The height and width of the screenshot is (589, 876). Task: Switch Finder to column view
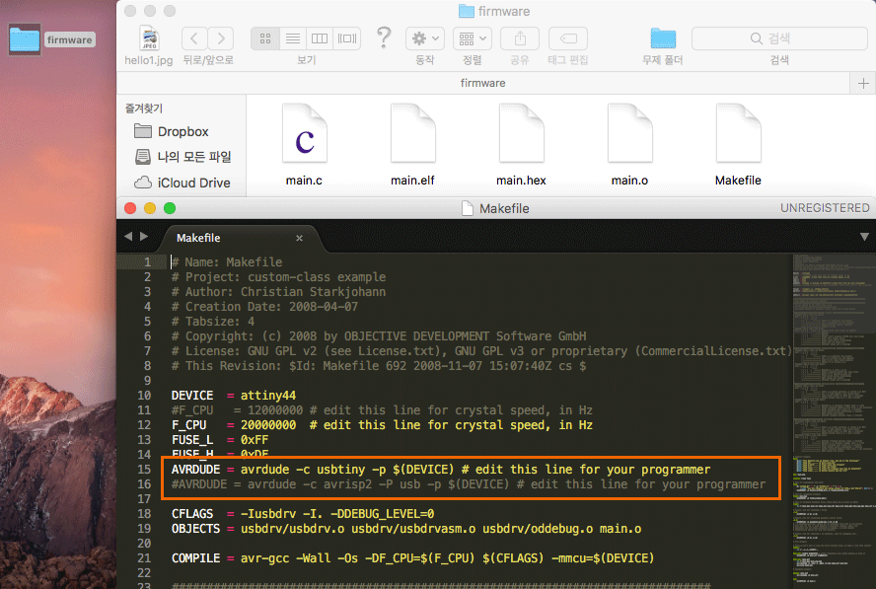point(320,38)
